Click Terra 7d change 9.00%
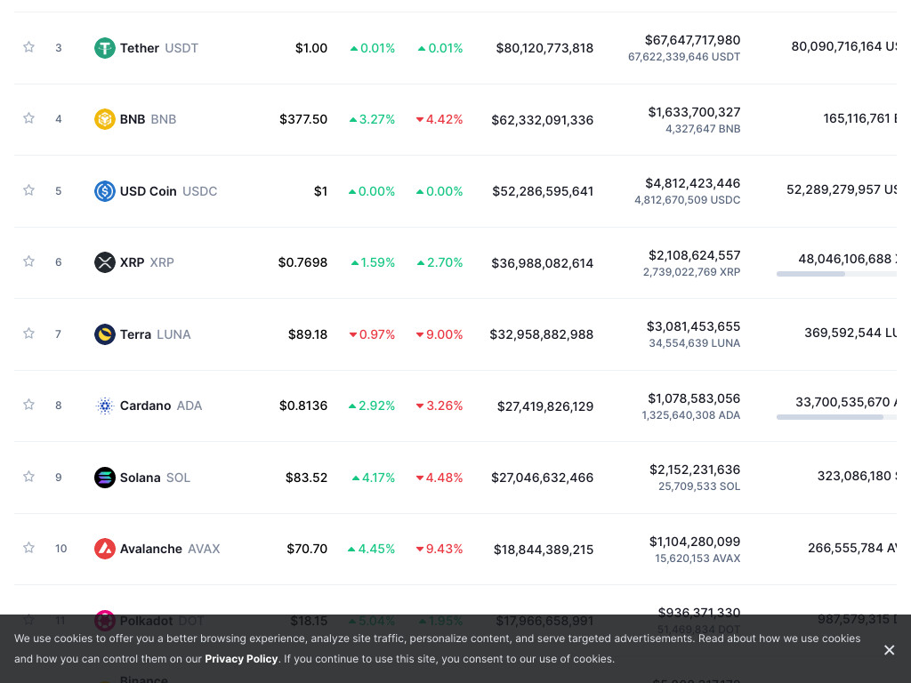The image size is (911, 683). [439, 334]
